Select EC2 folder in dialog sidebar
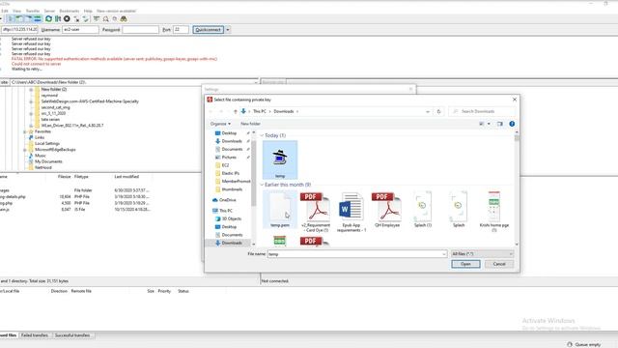The width and height of the screenshot is (618, 348). coord(225,165)
